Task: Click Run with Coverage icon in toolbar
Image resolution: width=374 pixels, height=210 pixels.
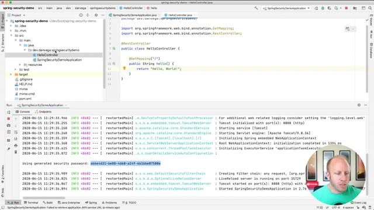Action: (x=330, y=8)
